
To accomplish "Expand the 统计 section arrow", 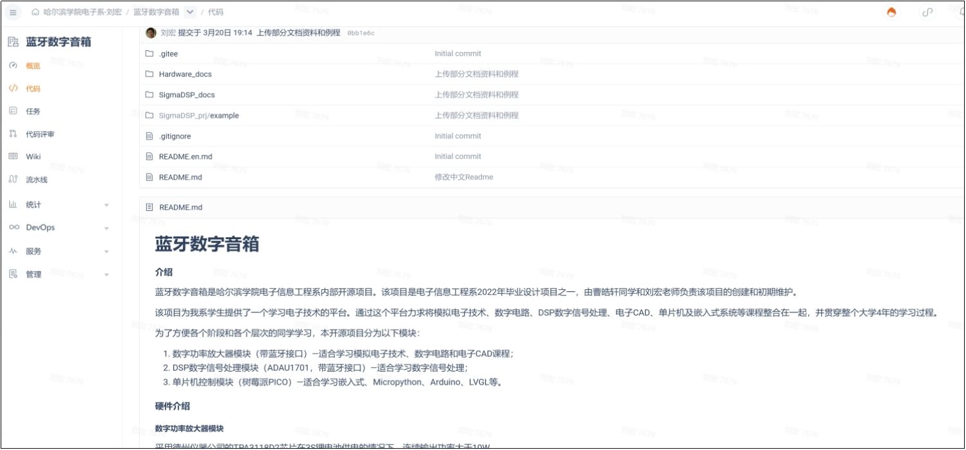I will (106, 205).
